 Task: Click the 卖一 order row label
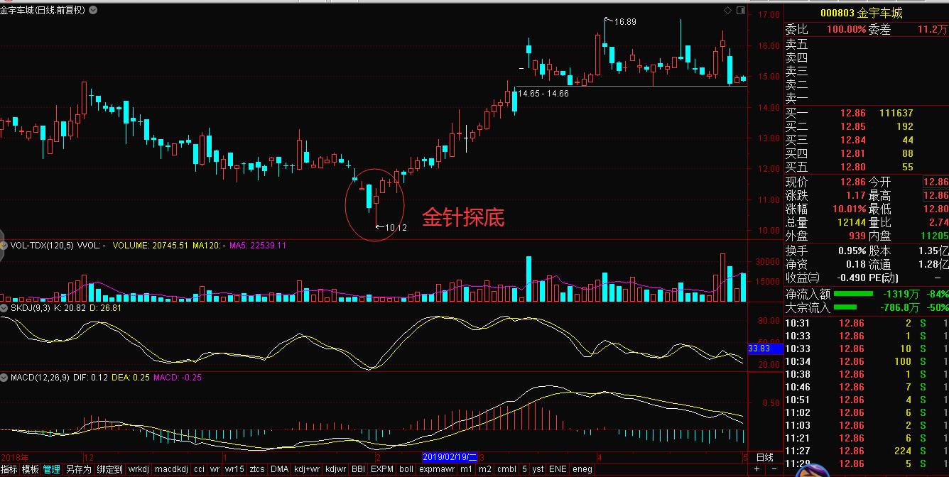click(796, 99)
